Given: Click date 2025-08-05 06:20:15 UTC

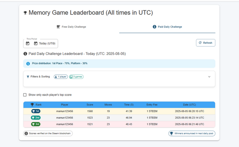Looking at the screenshot, I should (189, 111).
